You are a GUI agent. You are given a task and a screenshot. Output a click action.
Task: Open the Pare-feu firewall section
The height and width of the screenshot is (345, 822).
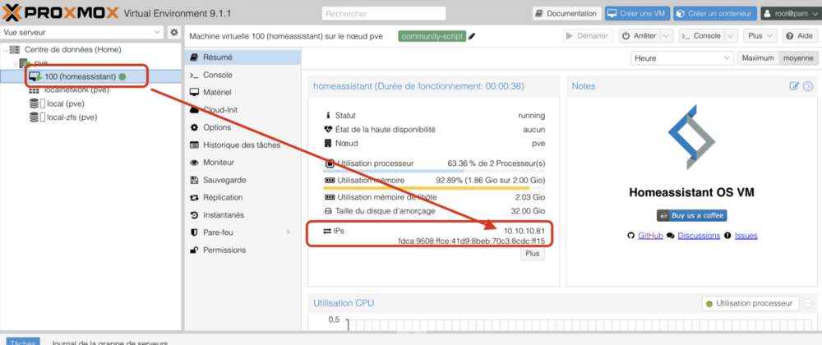coord(242,232)
